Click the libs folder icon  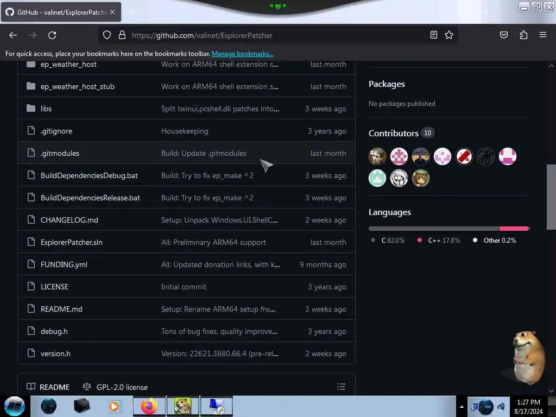(x=31, y=109)
